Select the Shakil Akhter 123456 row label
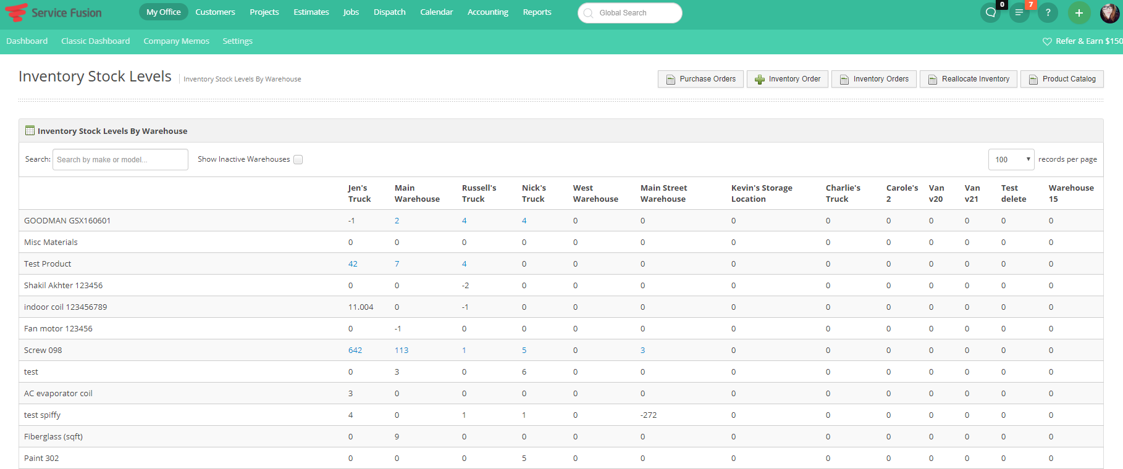 63,285
